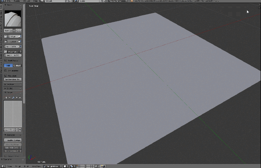Click the brush preview thumbnail
261x168 pixels.
13,19
